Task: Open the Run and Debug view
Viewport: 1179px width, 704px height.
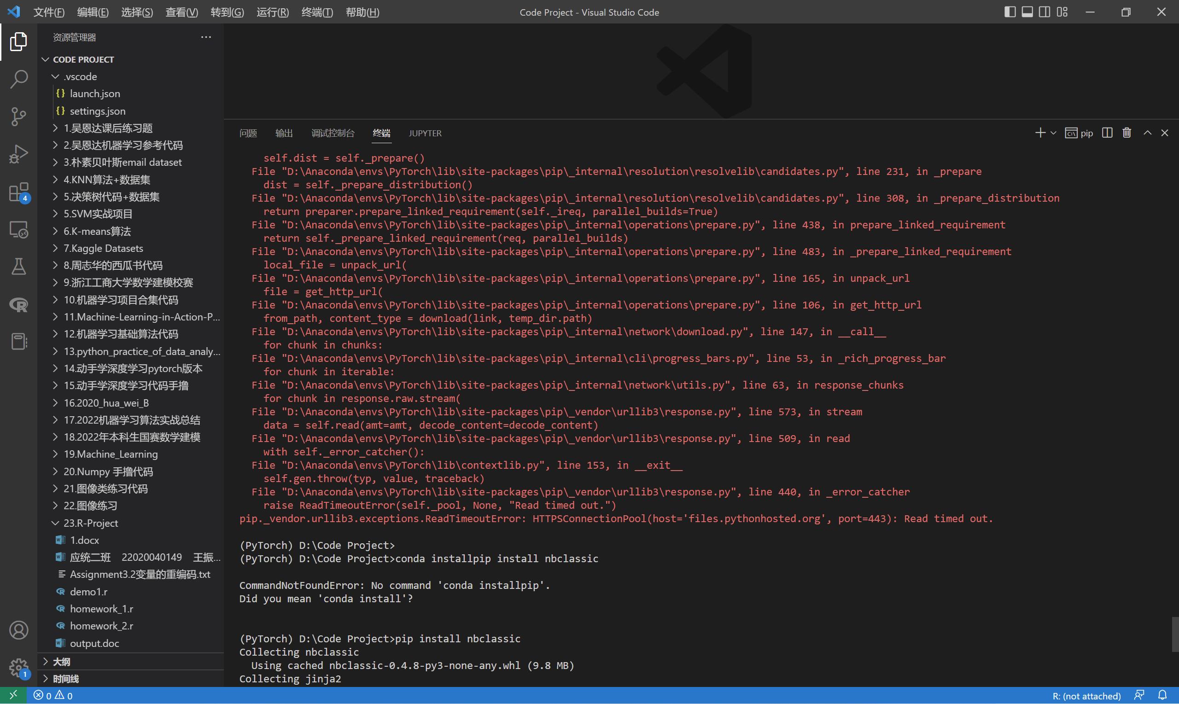Action: pos(18,154)
